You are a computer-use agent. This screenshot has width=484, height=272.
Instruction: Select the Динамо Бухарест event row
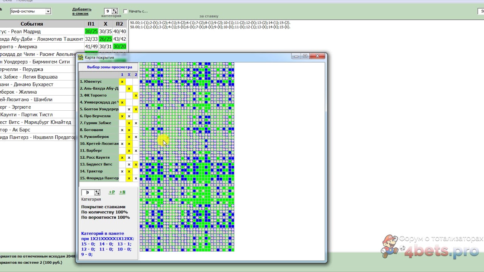38,84
